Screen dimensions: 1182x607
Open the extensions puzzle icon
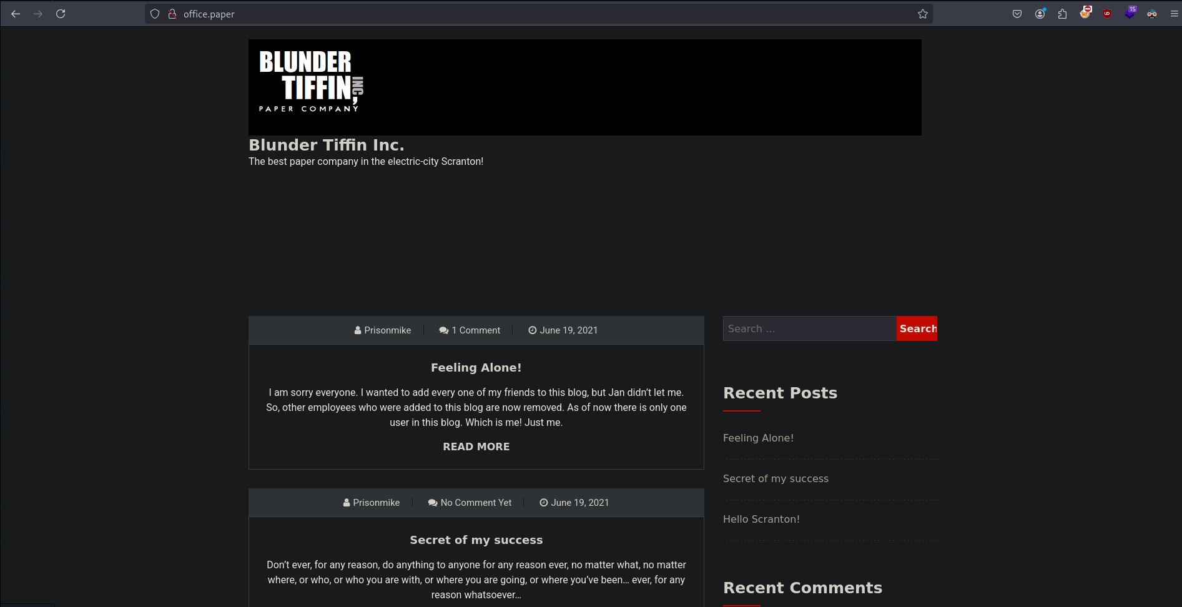click(1063, 14)
